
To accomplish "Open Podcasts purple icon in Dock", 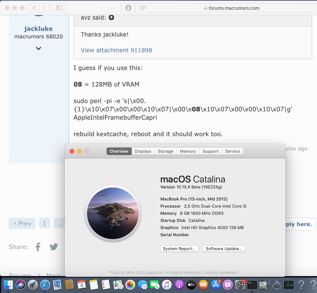I will (179, 285).
